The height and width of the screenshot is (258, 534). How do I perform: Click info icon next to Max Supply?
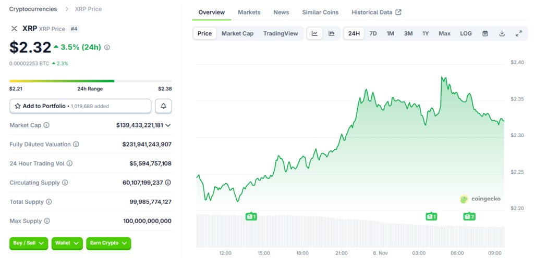coord(47,221)
